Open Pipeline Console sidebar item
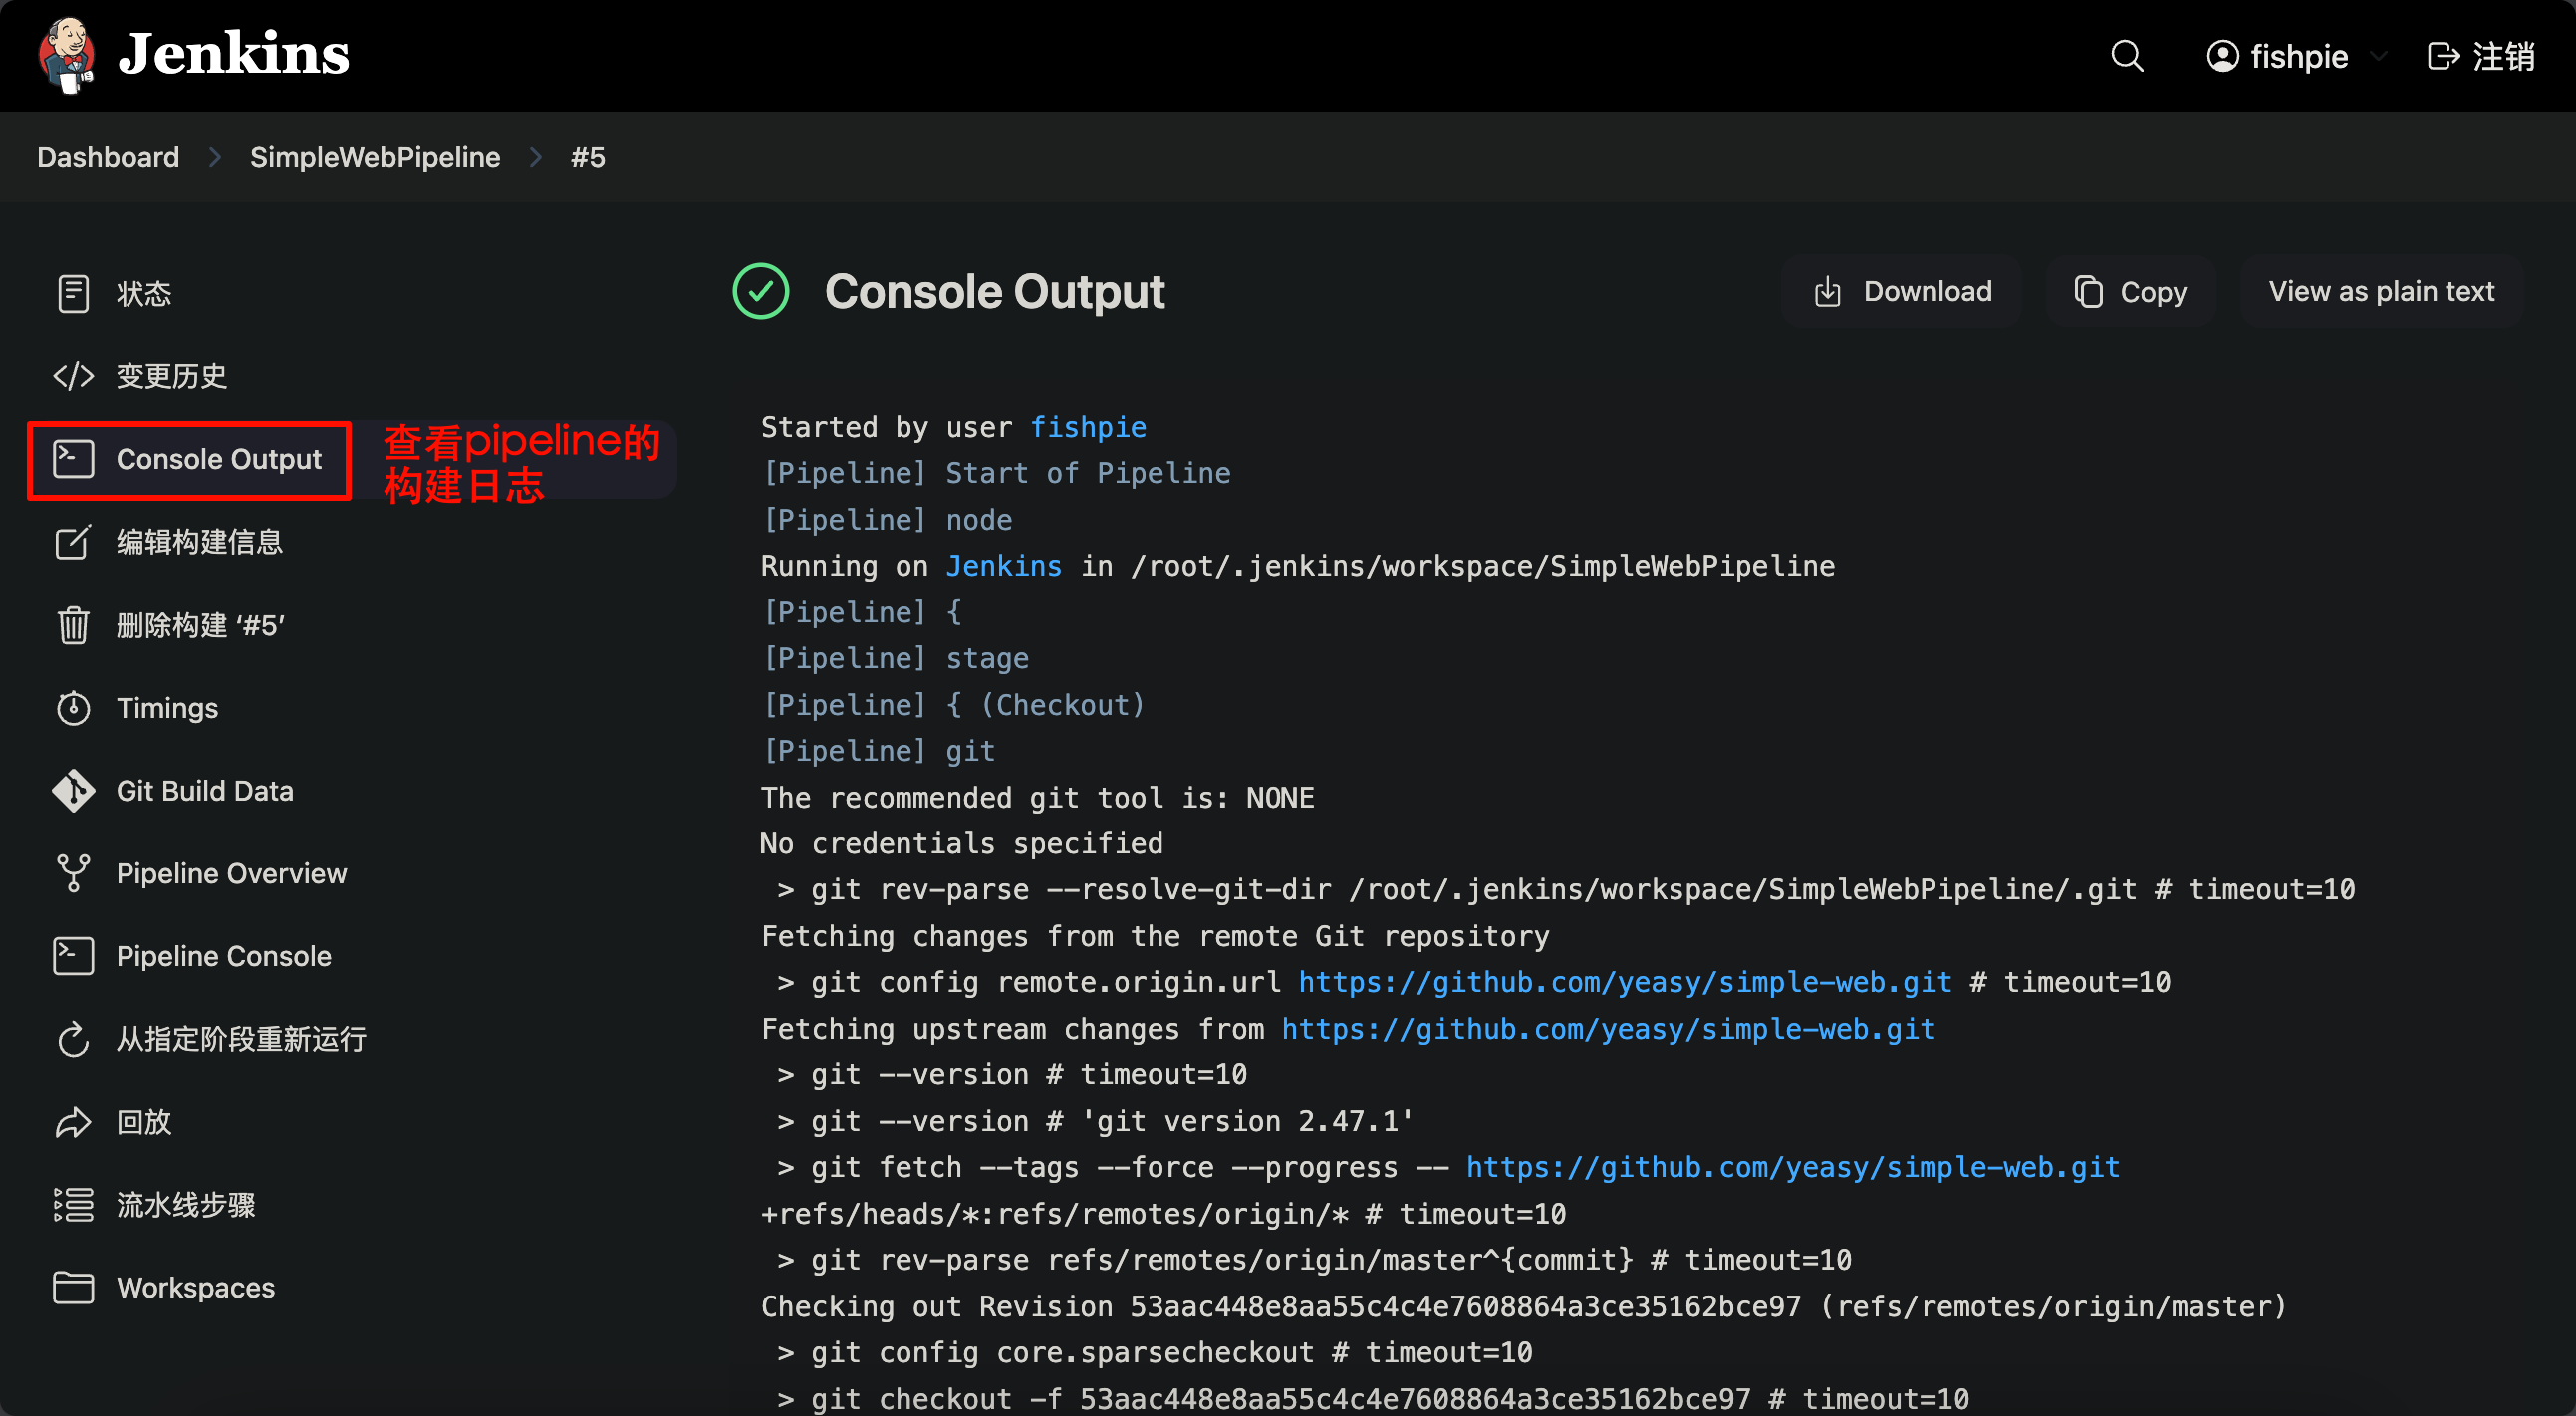Screen dimensions: 2576x1416 point(223,956)
